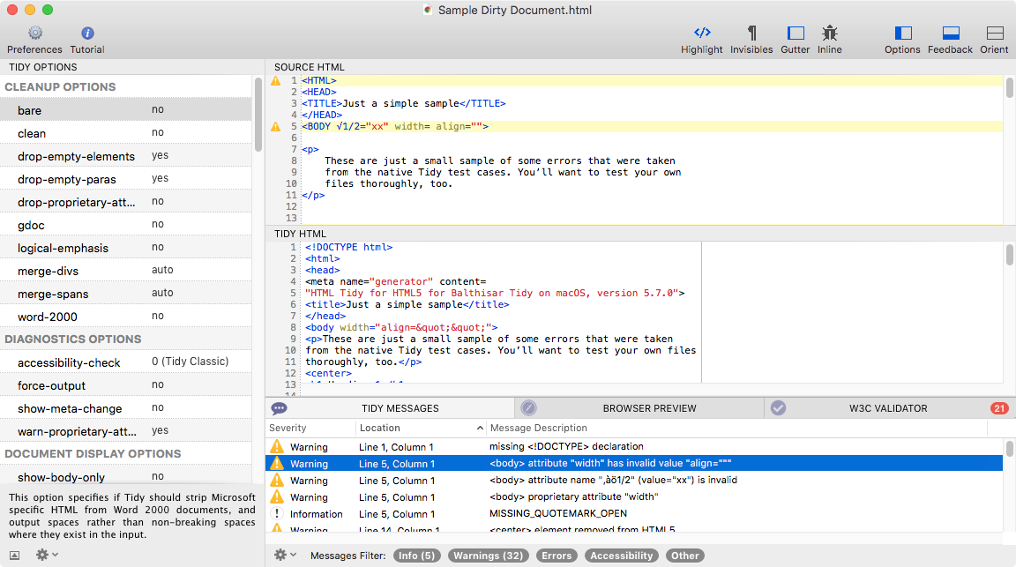Click the Browser Preview compass icon
Screen dimensions: 1016x567
point(529,407)
